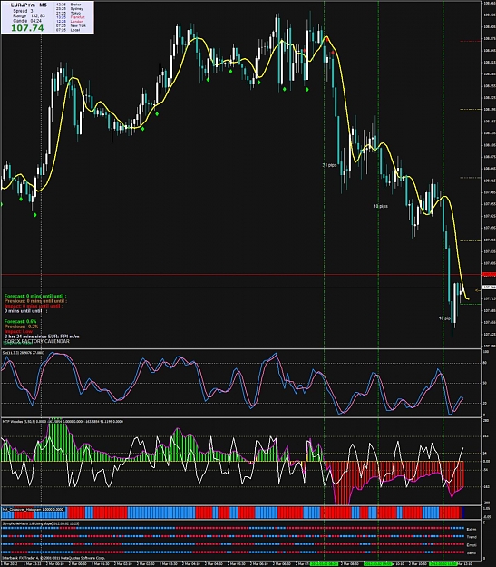Click the 'Previous: -0.2%' line

22,327
